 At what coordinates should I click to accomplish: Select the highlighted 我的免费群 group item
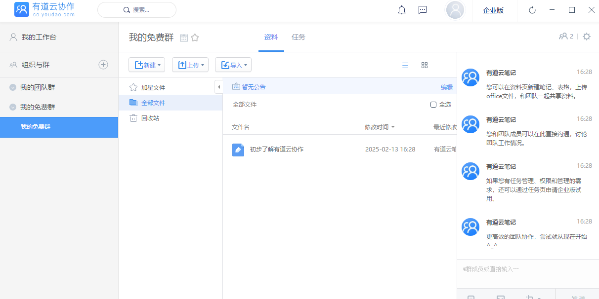tap(59, 127)
